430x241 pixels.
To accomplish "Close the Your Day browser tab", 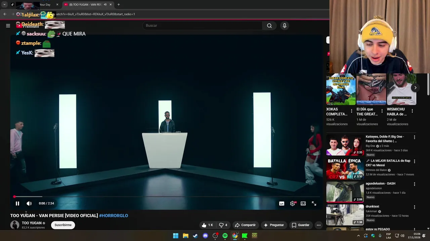I will [57, 5].
